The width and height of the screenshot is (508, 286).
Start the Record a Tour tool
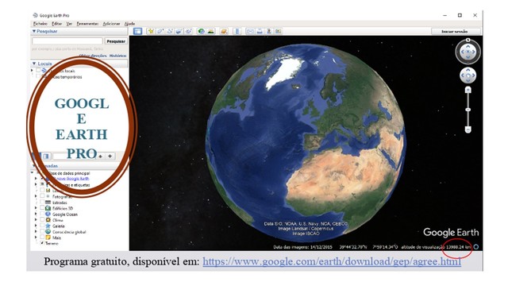pos(189,31)
